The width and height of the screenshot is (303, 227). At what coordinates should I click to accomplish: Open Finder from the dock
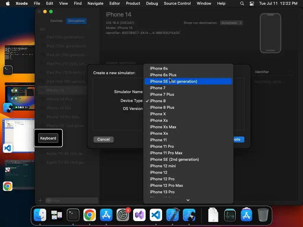click(40, 215)
